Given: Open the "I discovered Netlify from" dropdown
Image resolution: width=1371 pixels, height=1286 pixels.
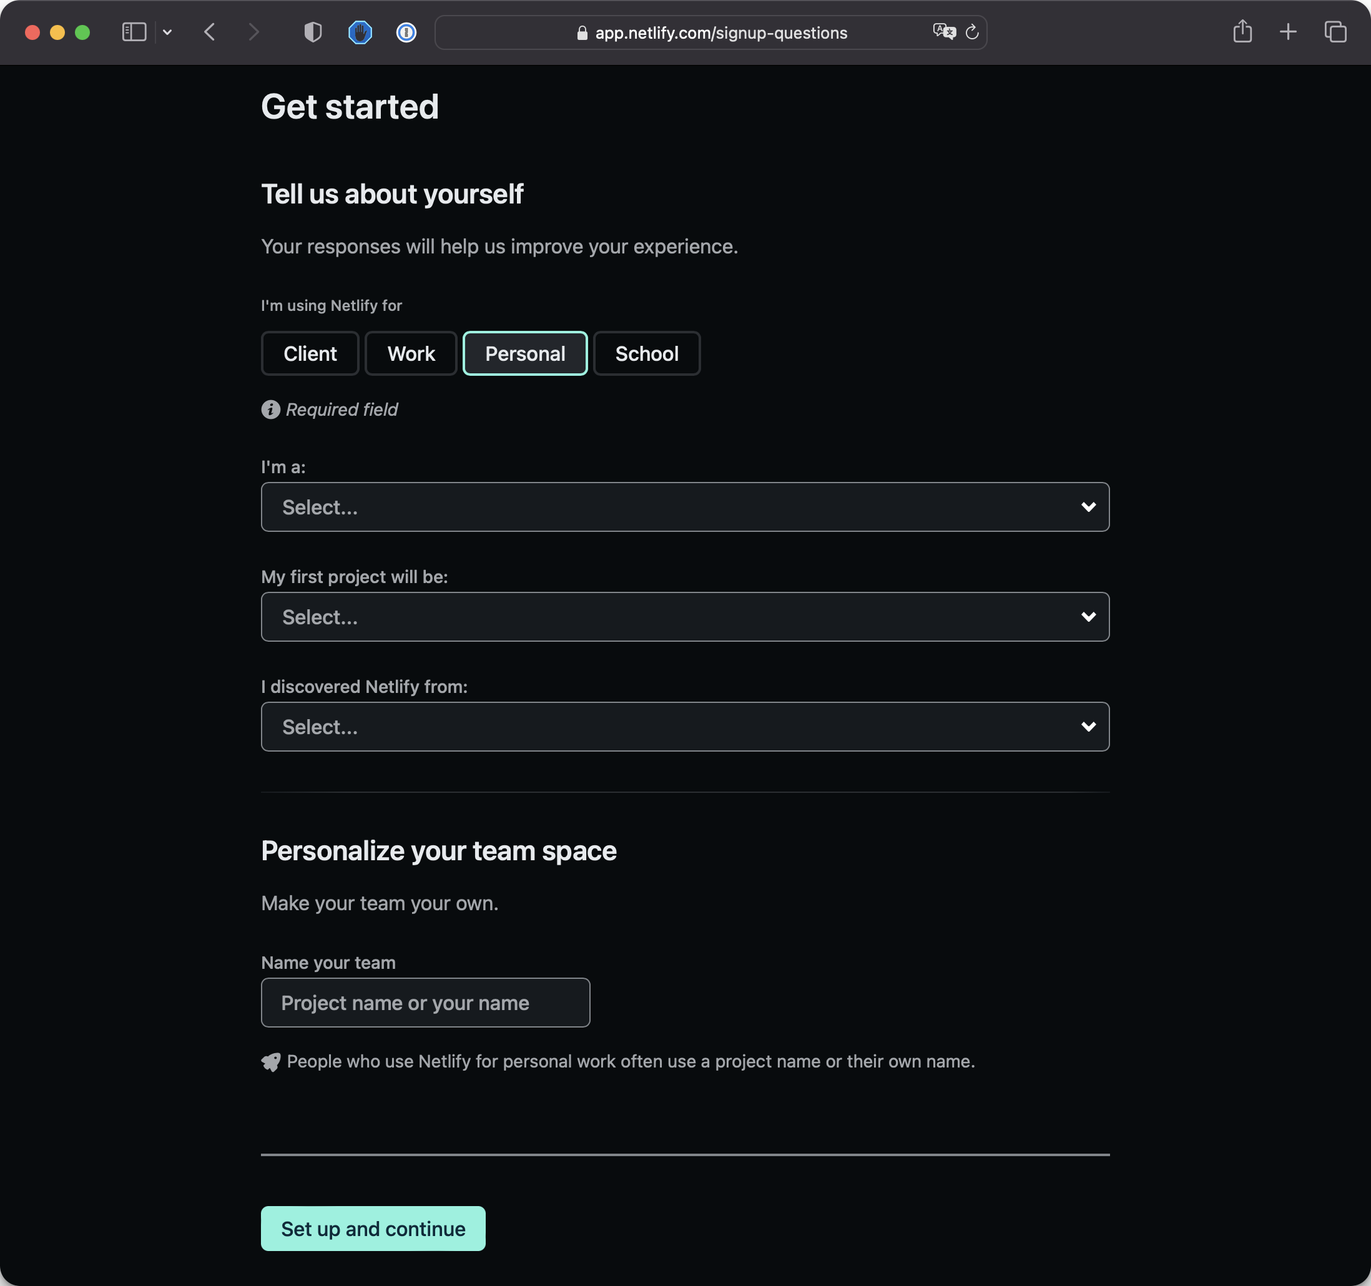Looking at the screenshot, I should [x=685, y=727].
